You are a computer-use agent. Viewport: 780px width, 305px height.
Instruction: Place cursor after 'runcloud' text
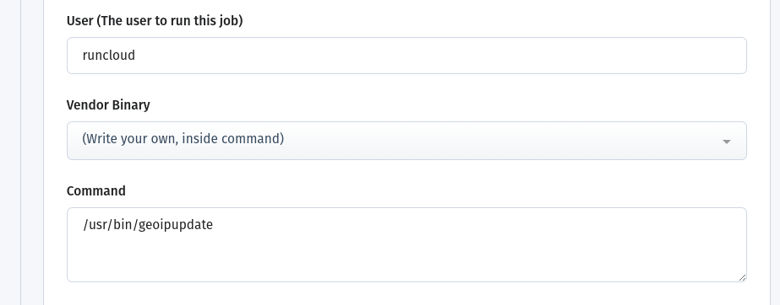(136, 55)
